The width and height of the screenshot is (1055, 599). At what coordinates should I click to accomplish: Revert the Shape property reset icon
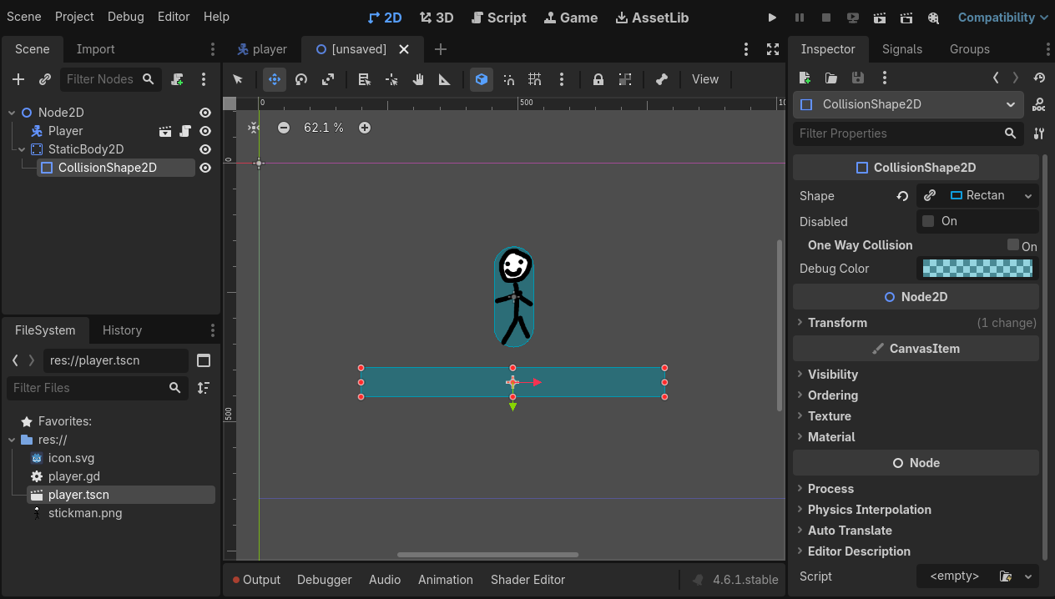(x=902, y=196)
